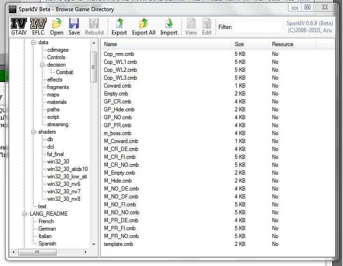Select the fxl_final shader folder
The width and height of the screenshot is (343, 266).
pos(56,154)
